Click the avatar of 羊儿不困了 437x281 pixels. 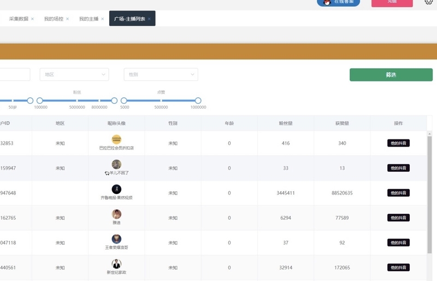(x=116, y=164)
